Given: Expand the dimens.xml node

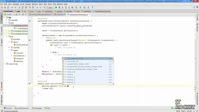Looking at the screenshot, I should tap(12, 56).
